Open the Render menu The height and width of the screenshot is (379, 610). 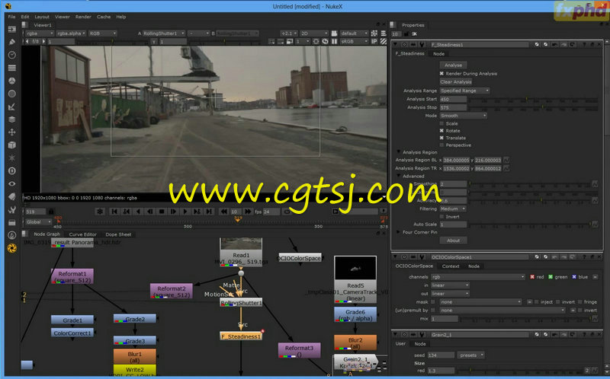[83, 17]
